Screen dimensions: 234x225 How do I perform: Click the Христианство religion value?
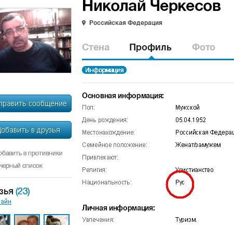pos(195,170)
